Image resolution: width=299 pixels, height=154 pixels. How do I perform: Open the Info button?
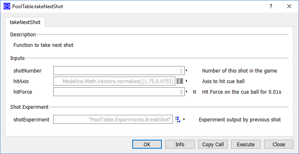pyautogui.click(x=180, y=145)
